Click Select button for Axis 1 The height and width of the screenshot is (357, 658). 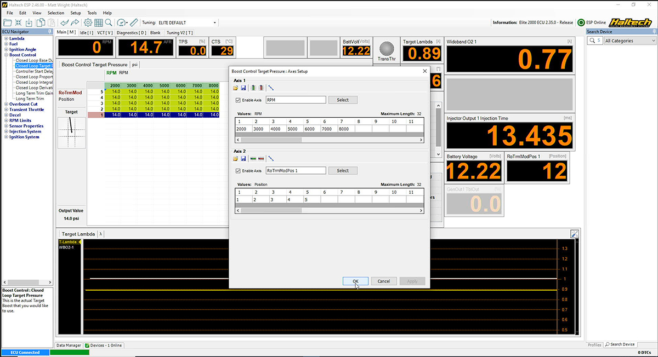coord(343,100)
